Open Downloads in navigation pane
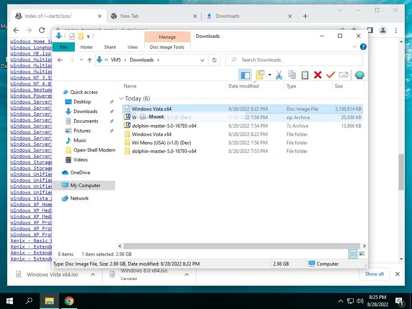This screenshot has height=309, width=412. [85, 111]
